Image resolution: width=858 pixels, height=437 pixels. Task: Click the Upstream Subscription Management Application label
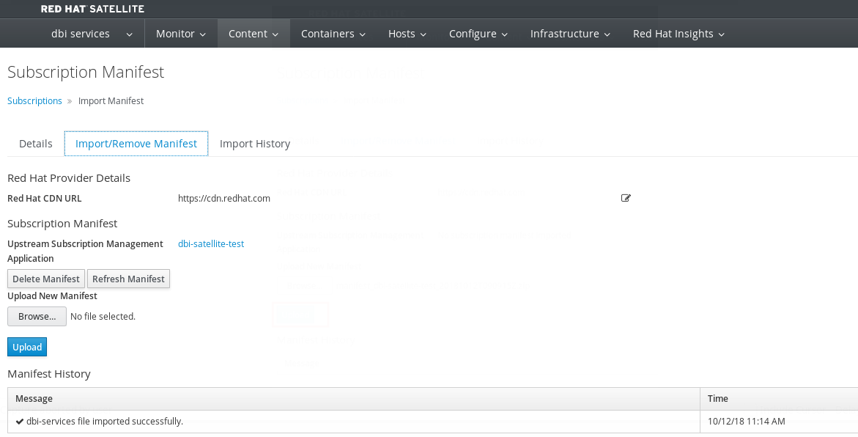(86, 251)
